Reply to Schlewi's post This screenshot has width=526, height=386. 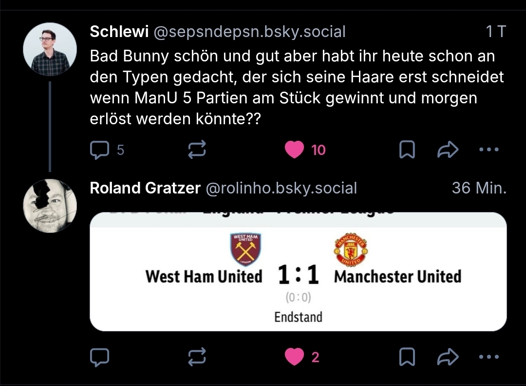coord(100,150)
